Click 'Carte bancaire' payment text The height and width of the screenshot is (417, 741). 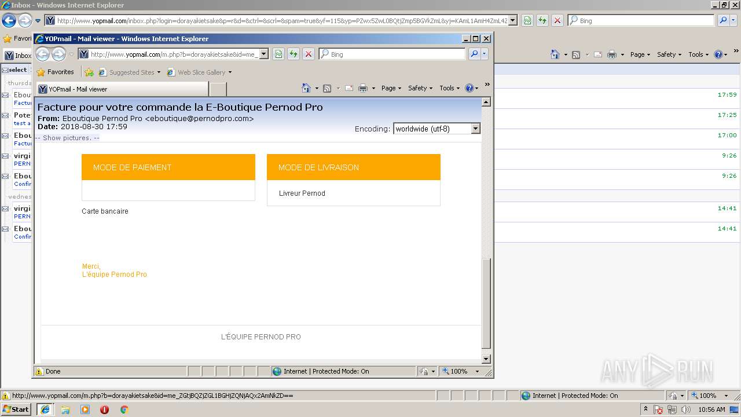click(105, 211)
